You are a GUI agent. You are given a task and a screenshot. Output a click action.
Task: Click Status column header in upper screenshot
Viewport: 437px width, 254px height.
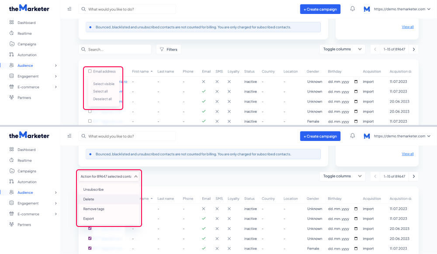point(249,72)
